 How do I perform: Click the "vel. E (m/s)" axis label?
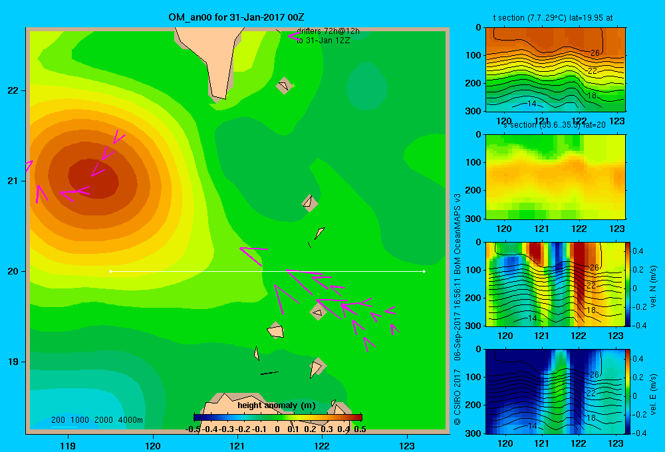(x=653, y=394)
